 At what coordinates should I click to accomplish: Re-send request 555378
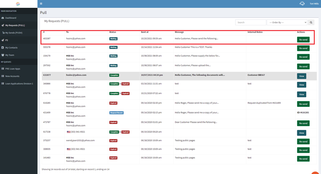click(303, 48)
